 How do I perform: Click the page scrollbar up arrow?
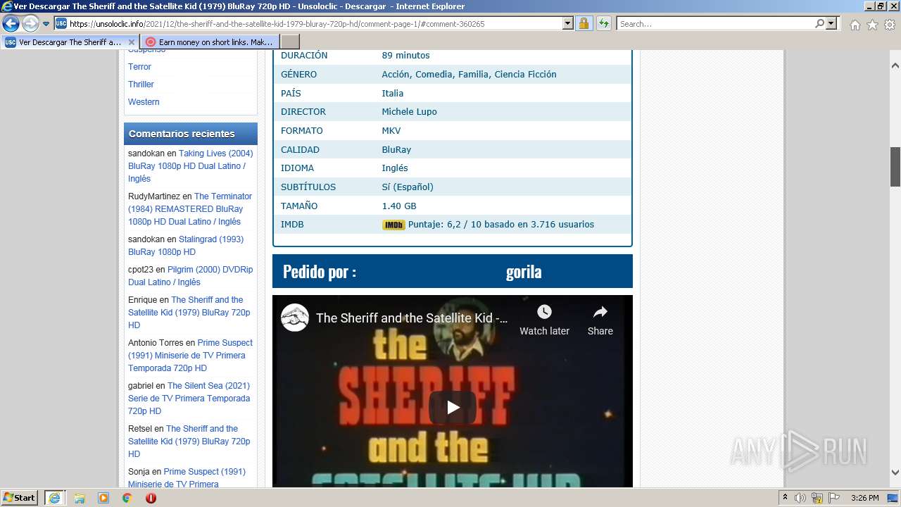point(895,65)
